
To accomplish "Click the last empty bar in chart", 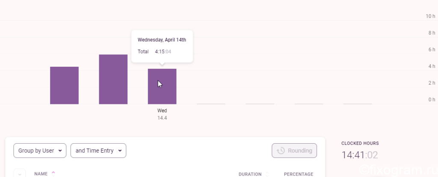I will click(x=358, y=104).
